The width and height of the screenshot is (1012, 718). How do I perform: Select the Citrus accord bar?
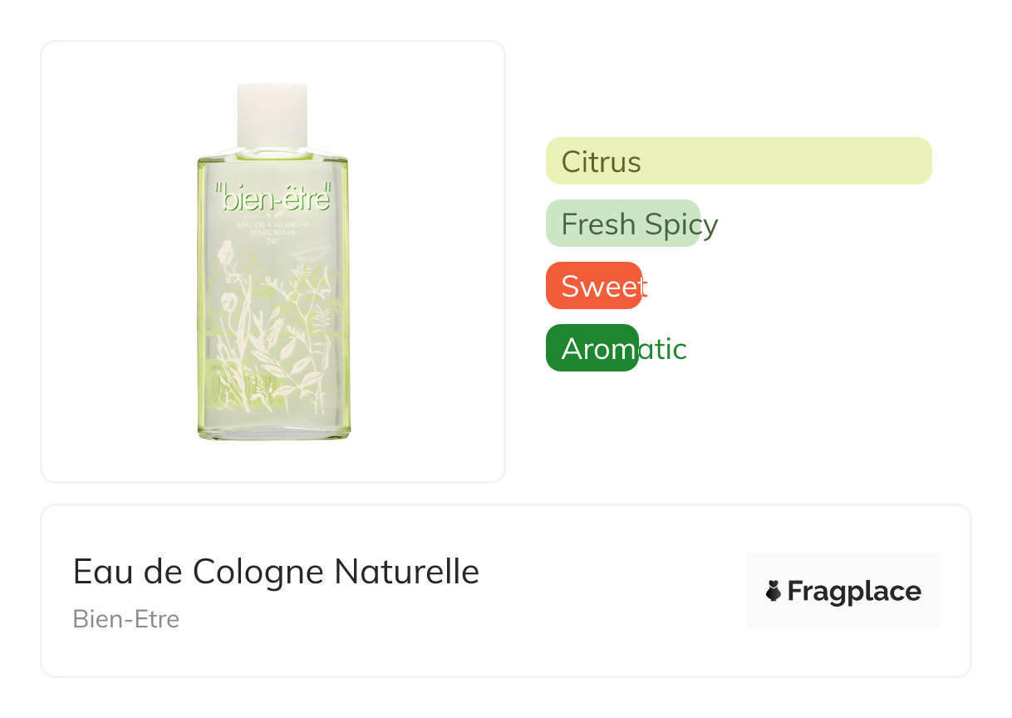(x=739, y=160)
